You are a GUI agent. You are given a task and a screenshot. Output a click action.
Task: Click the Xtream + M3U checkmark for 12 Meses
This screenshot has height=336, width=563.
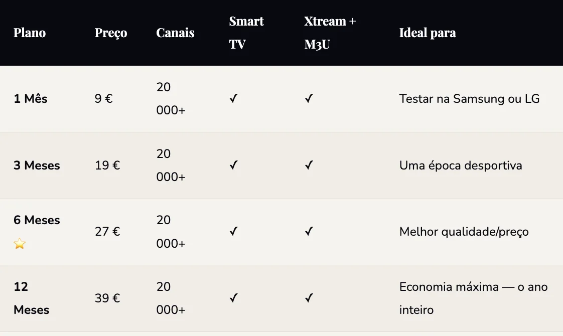(309, 298)
